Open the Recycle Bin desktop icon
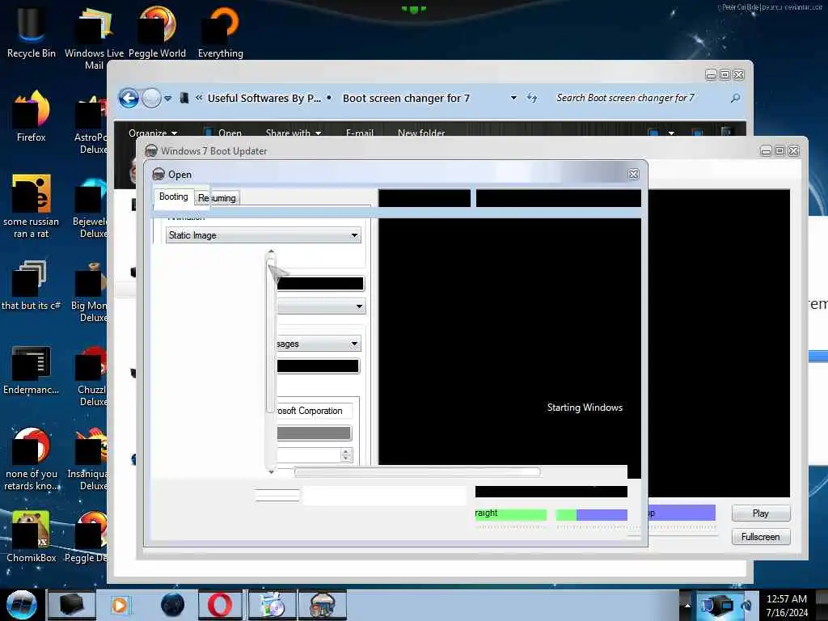The width and height of the screenshot is (828, 621). [32, 31]
